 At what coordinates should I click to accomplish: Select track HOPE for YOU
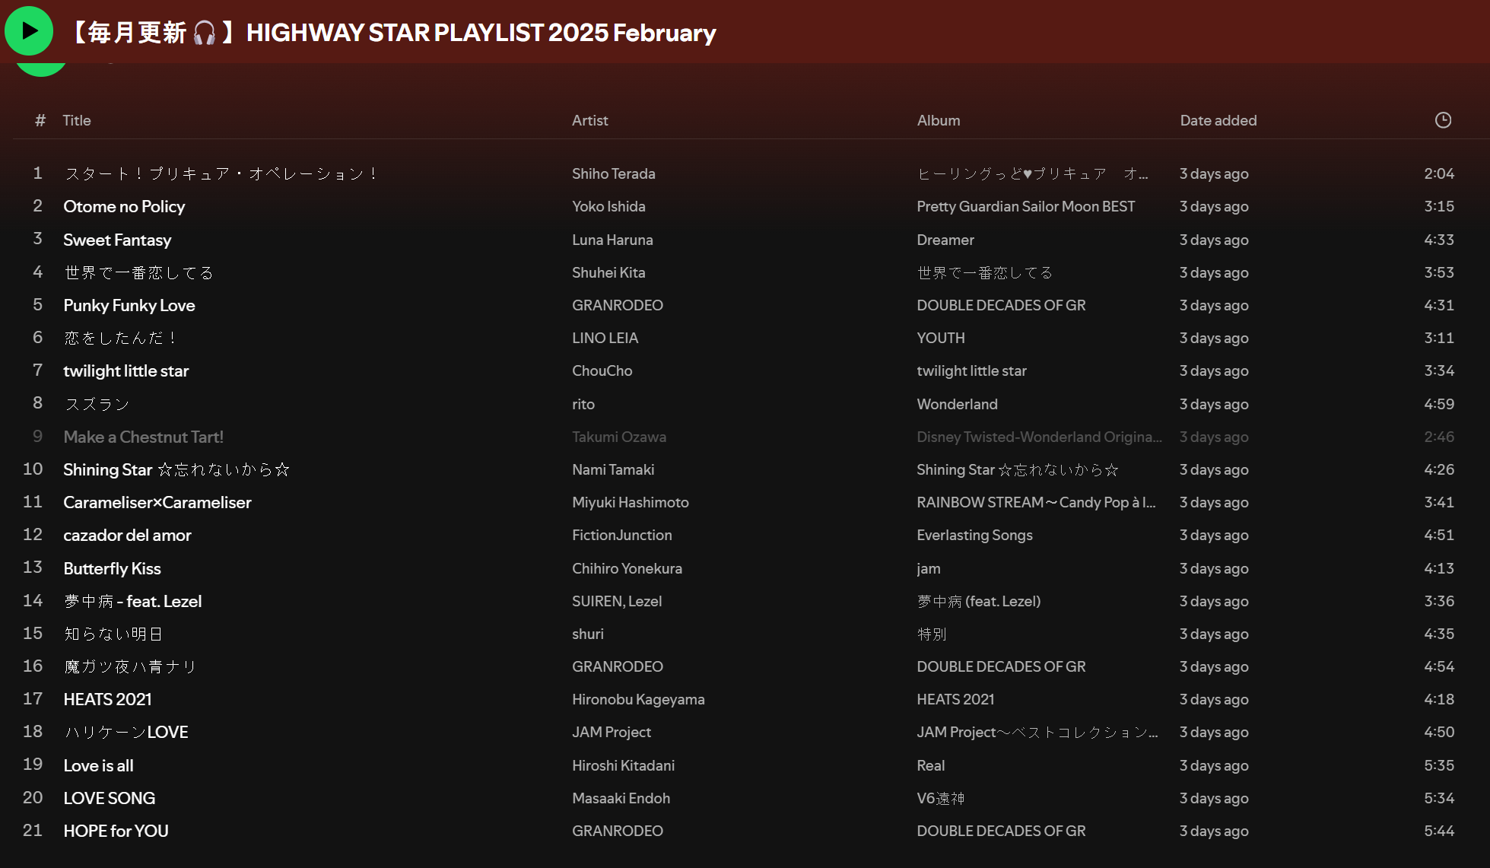[x=116, y=831]
